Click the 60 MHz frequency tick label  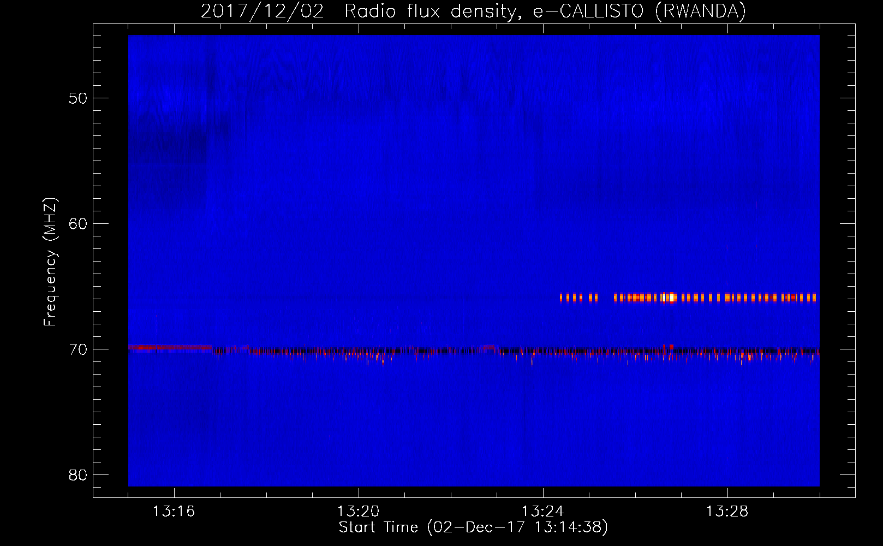(78, 224)
